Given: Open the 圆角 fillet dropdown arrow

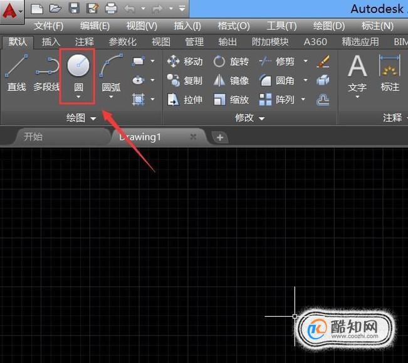Looking at the screenshot, I should click(306, 80).
